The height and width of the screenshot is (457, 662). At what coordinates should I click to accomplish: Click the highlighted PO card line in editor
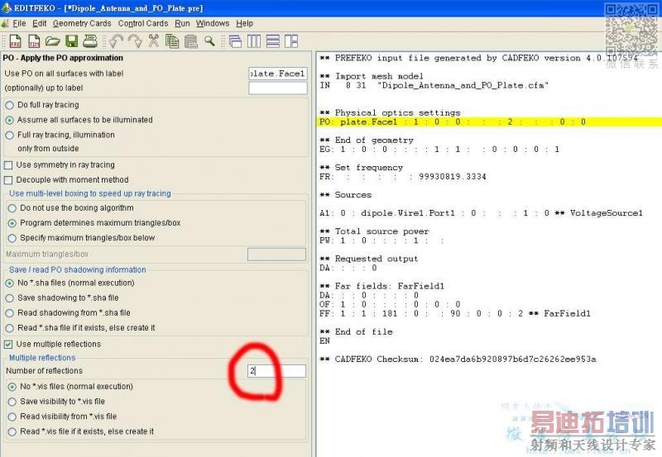(489, 121)
